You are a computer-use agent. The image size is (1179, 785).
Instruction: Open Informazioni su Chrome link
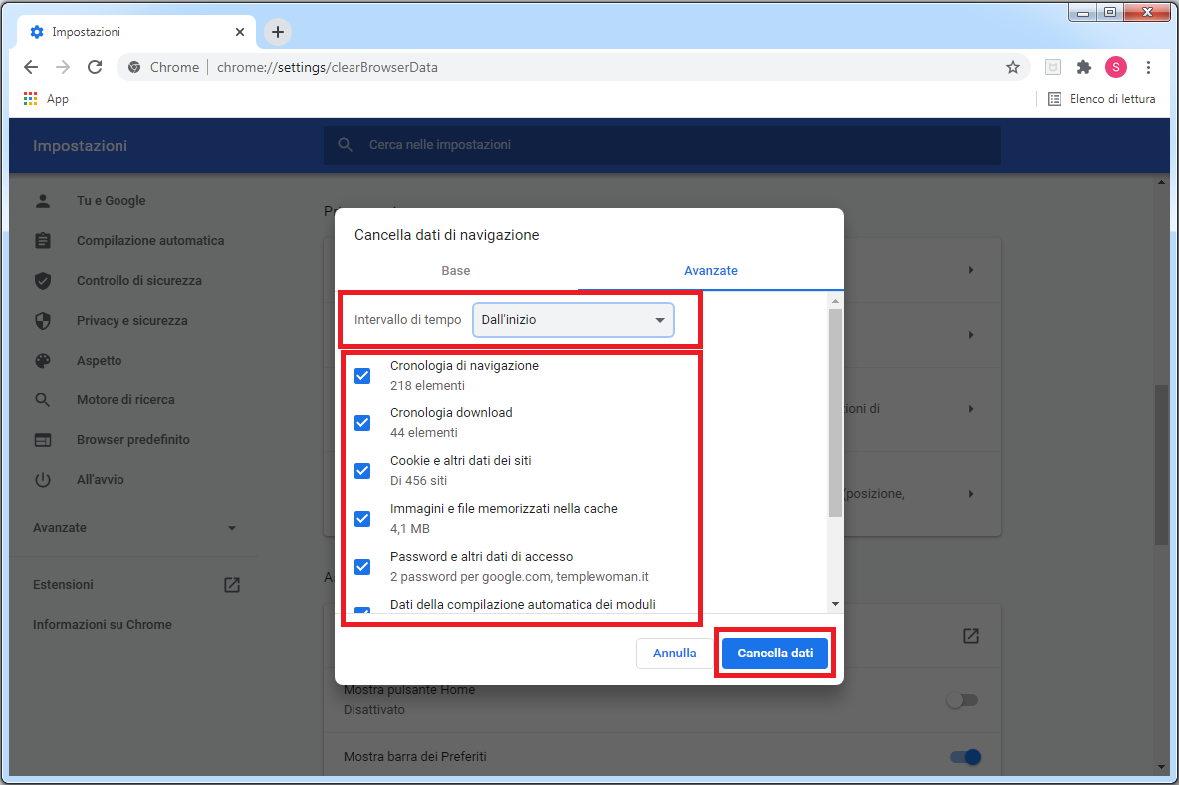pos(103,624)
